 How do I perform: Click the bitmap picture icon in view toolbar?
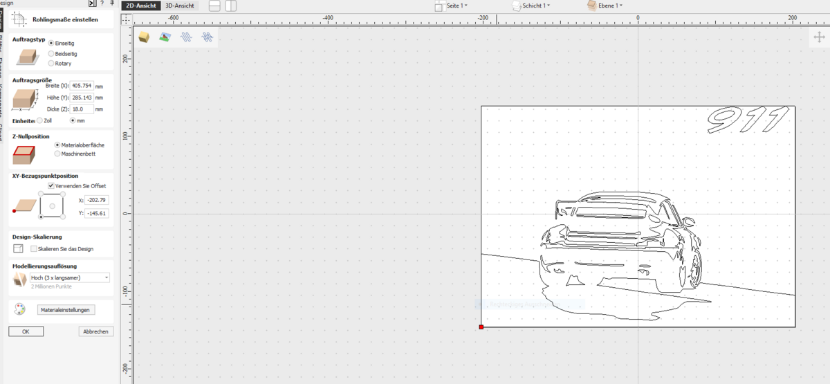(x=165, y=37)
